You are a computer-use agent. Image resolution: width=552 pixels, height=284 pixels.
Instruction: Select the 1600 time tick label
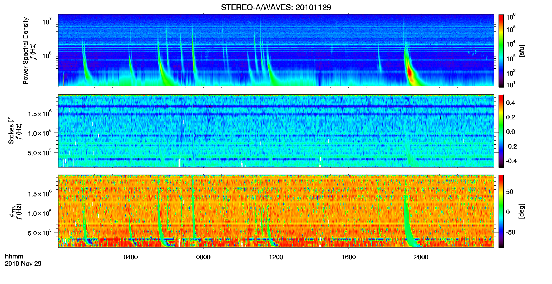coord(349,257)
